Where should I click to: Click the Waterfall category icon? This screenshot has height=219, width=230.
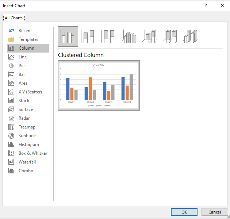[11, 162]
